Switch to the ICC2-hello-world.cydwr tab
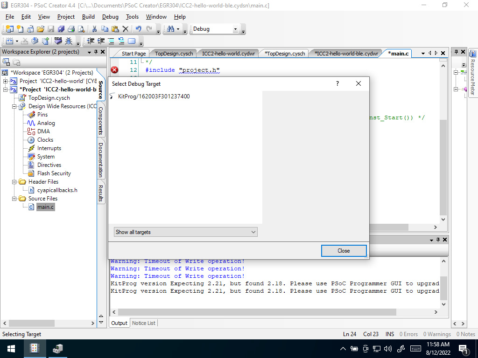This screenshot has width=478, height=358. [228, 54]
